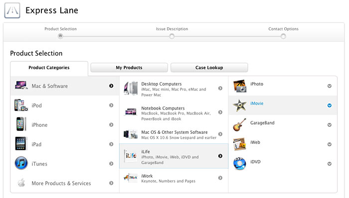Choose Mac OS & Other System Software
The image size is (349, 198).
tap(174, 134)
